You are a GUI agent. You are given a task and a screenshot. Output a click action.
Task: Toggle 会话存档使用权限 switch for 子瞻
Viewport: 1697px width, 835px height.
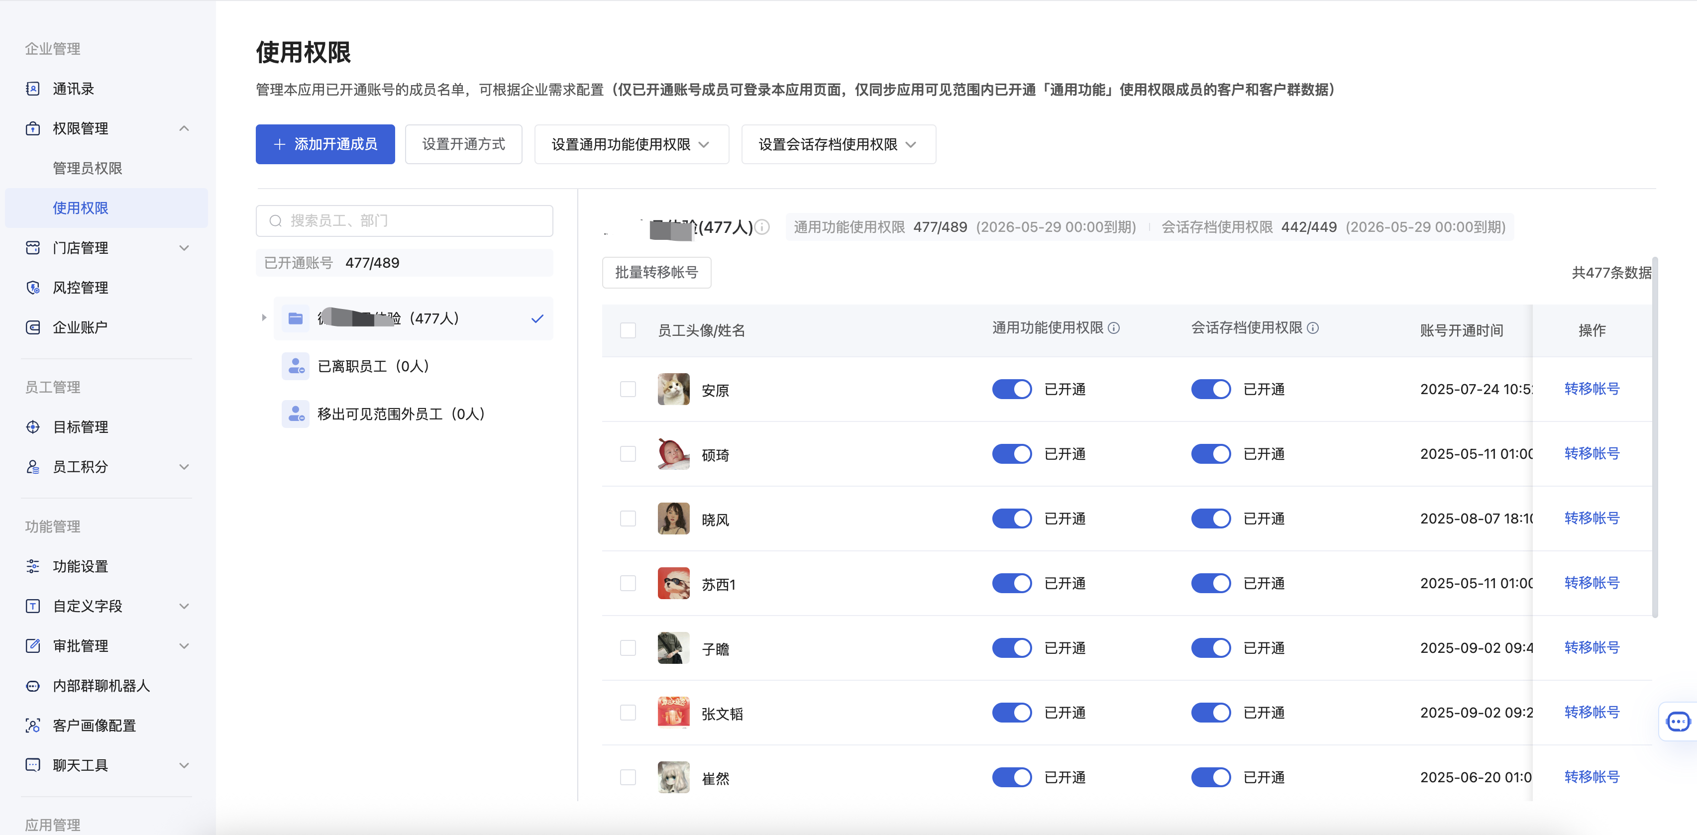[x=1210, y=648]
